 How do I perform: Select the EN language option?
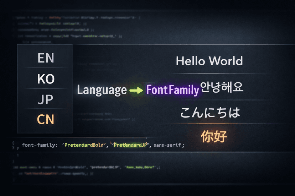pos(46,58)
